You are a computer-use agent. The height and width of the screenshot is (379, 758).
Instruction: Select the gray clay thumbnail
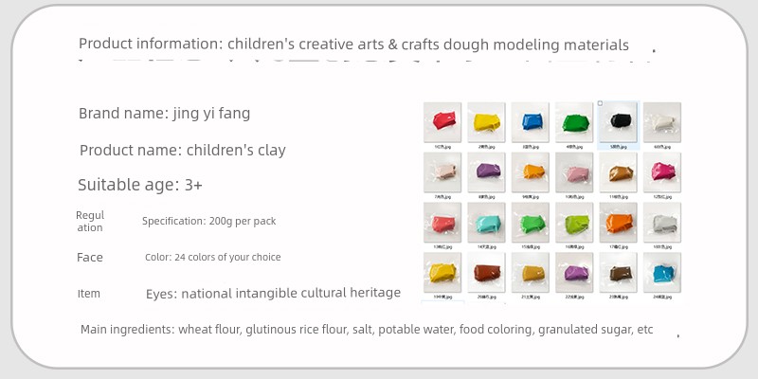[x=662, y=223]
